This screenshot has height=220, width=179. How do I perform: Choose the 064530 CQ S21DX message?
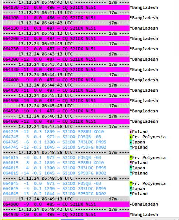66,111
